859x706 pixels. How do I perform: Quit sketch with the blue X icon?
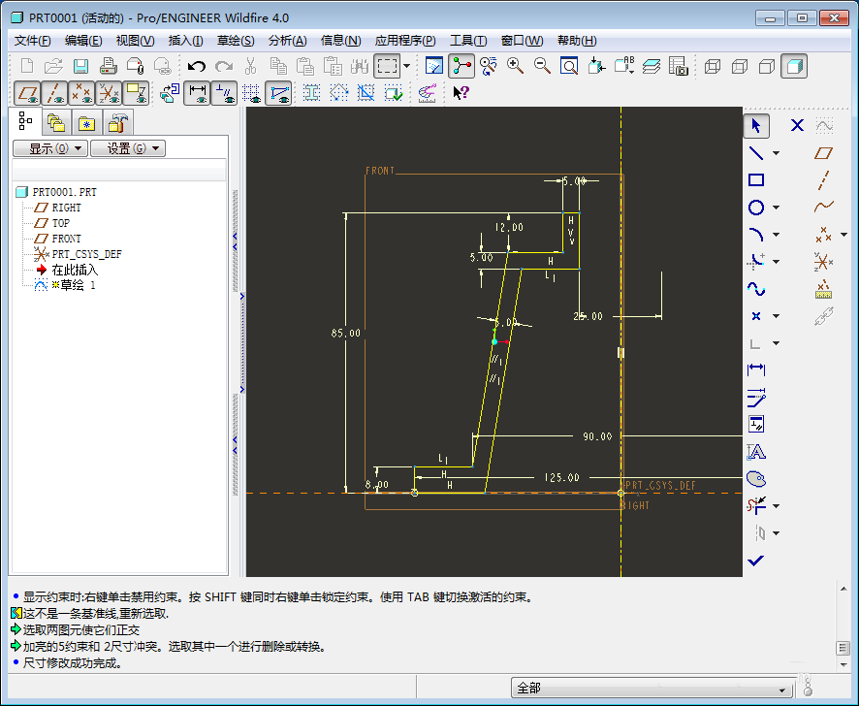797,125
